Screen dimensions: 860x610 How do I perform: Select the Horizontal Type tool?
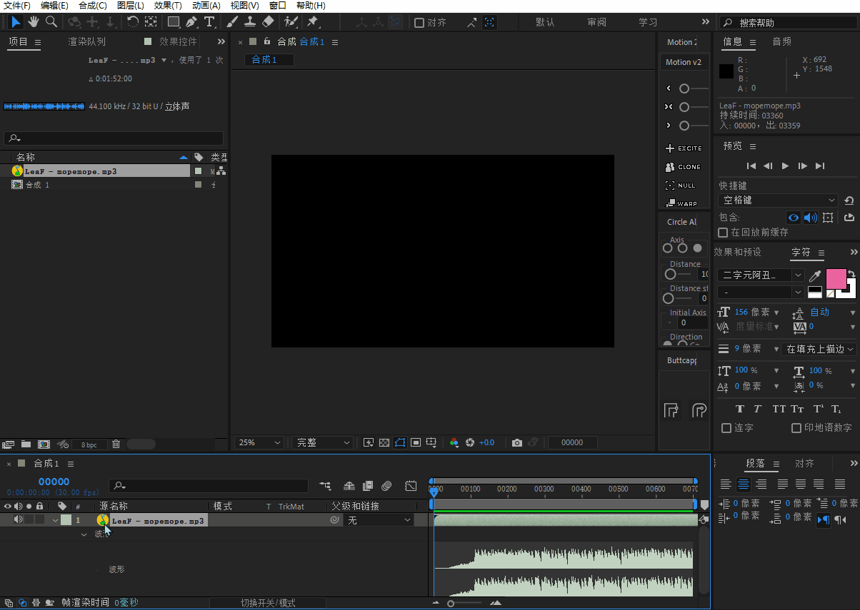pyautogui.click(x=209, y=22)
